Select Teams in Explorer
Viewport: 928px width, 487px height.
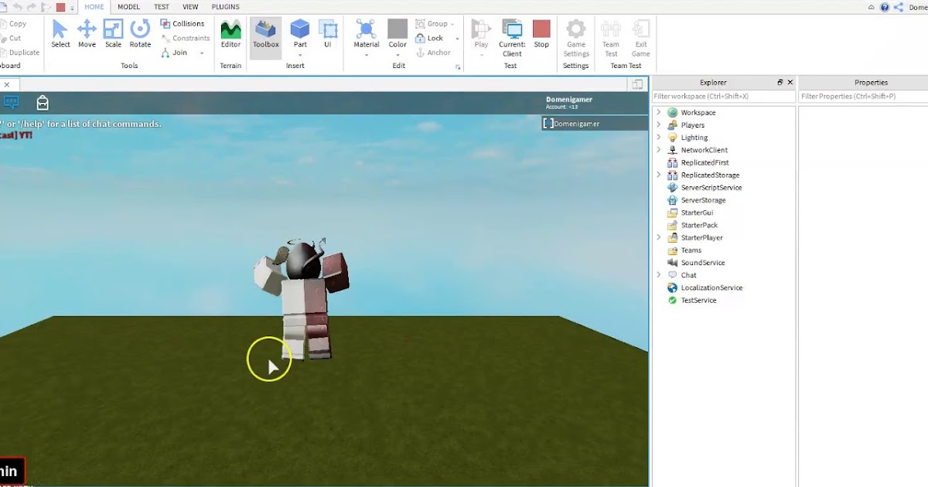tap(691, 250)
